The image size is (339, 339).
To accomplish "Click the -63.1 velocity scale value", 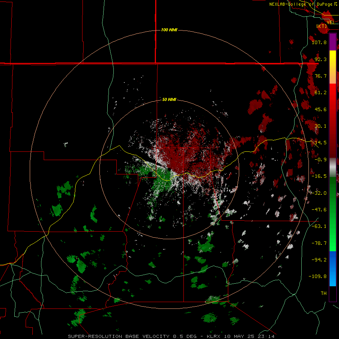I will point(319,226).
